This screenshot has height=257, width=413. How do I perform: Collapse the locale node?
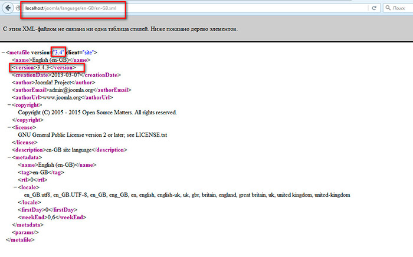[x=15, y=187]
